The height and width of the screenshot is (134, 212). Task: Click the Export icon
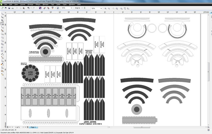(x=48, y=8)
